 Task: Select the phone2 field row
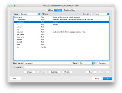[x=61, y=42]
